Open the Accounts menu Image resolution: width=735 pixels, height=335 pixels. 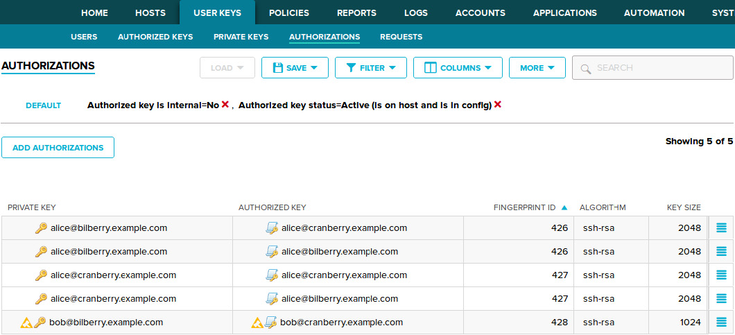click(481, 12)
